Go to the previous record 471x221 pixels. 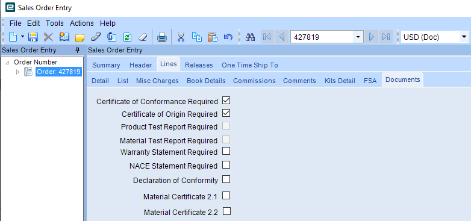(282, 37)
